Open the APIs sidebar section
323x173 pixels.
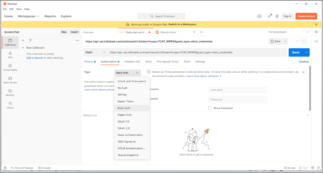[10, 55]
